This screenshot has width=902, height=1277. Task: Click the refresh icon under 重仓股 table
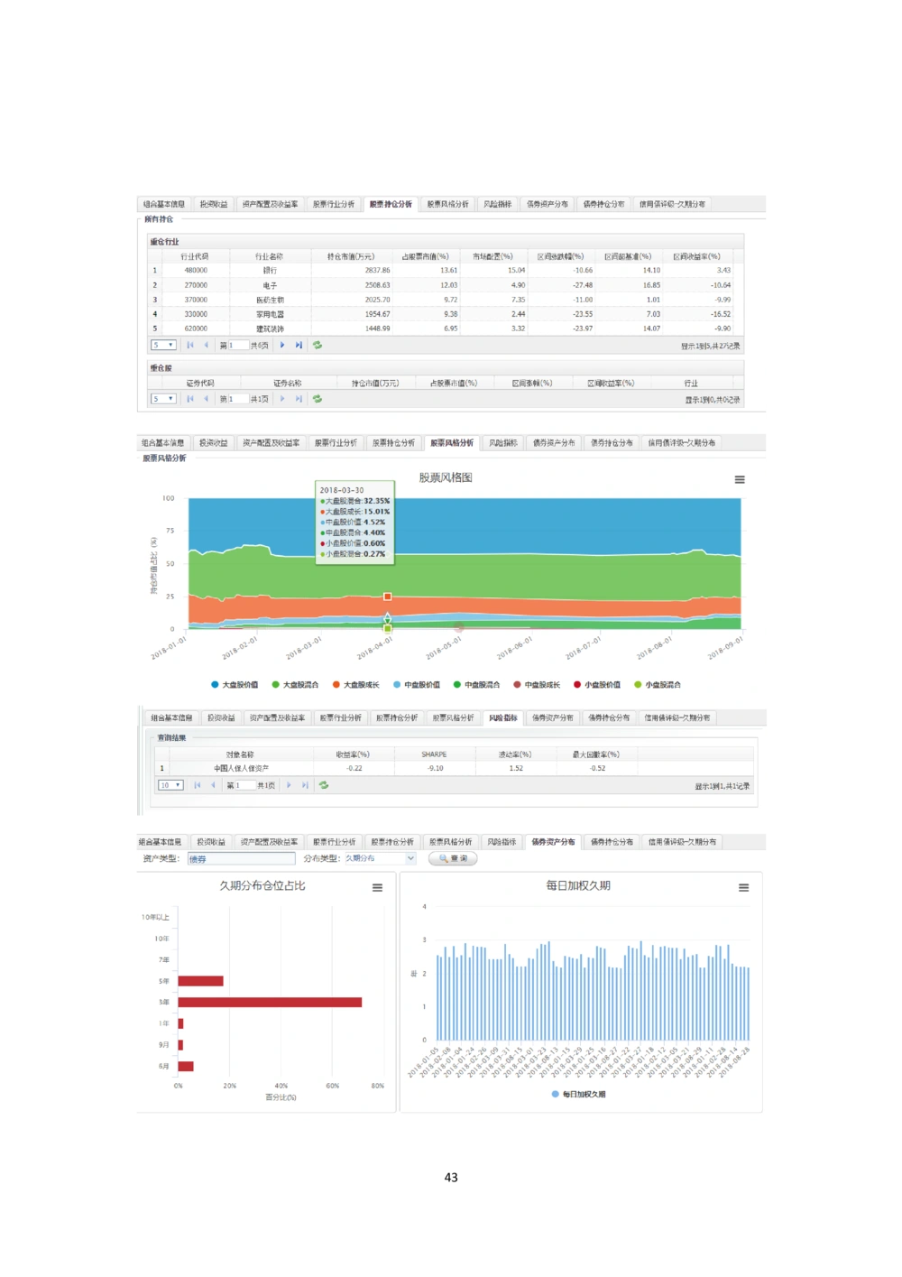pyautogui.click(x=318, y=398)
